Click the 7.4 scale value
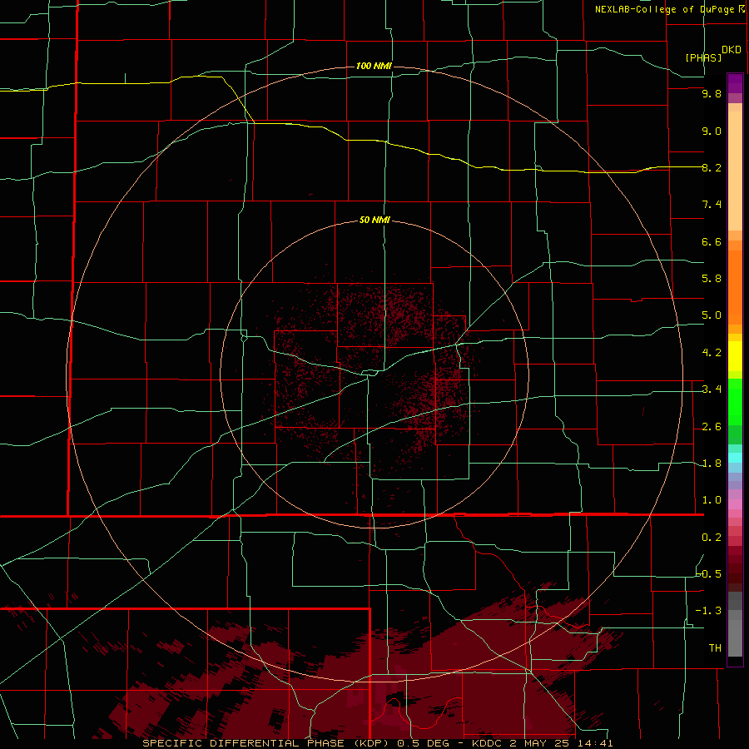 coord(712,205)
